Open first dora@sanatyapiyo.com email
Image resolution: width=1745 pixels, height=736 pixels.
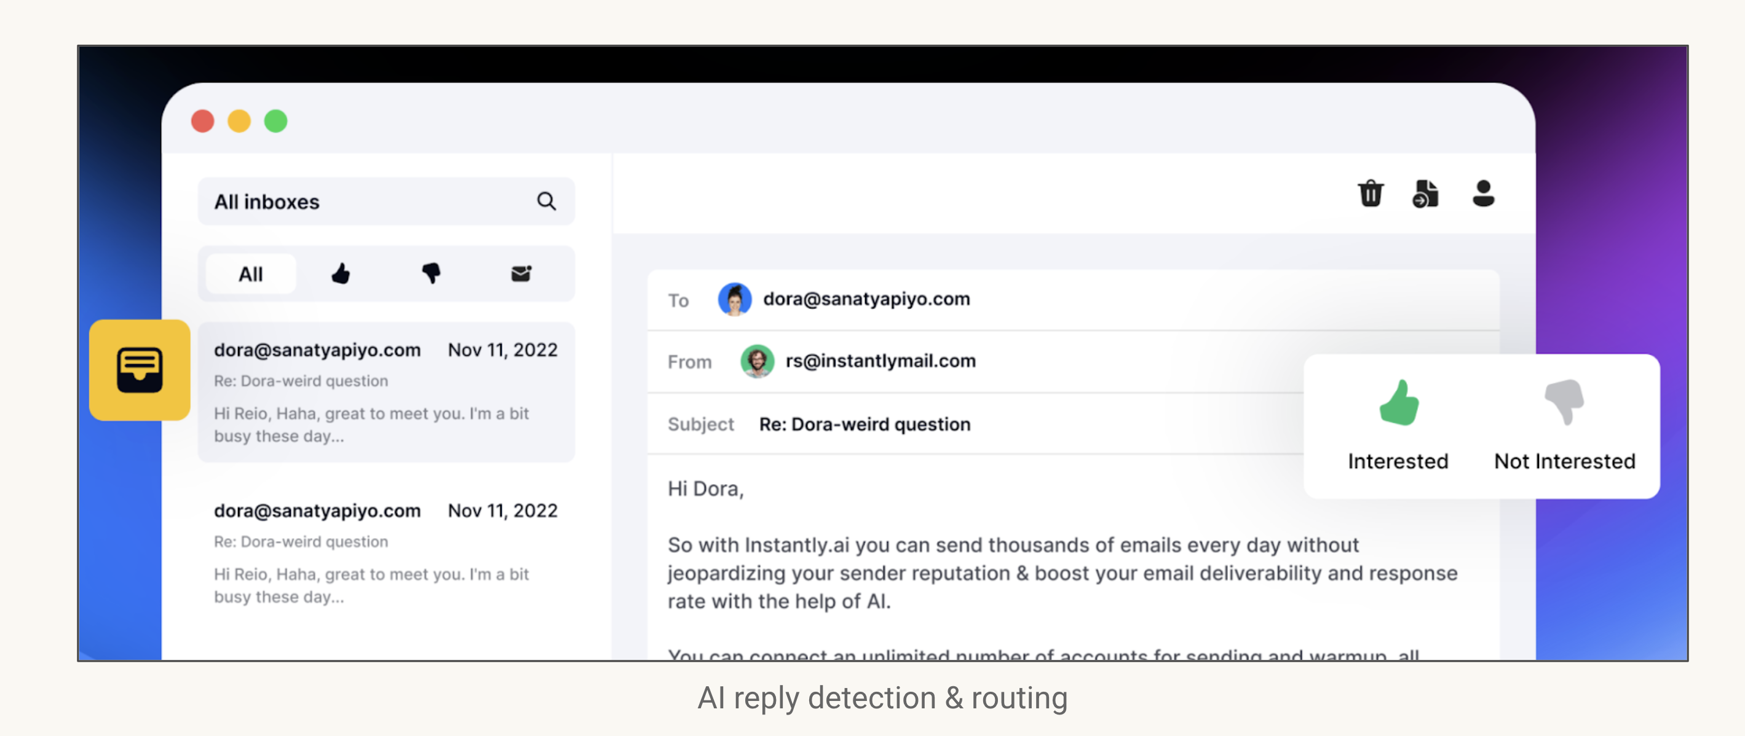pos(386,392)
